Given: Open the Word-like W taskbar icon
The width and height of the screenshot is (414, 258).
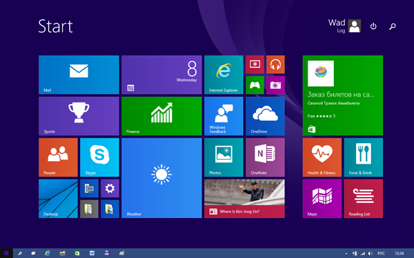Looking at the screenshot, I should (92, 253).
